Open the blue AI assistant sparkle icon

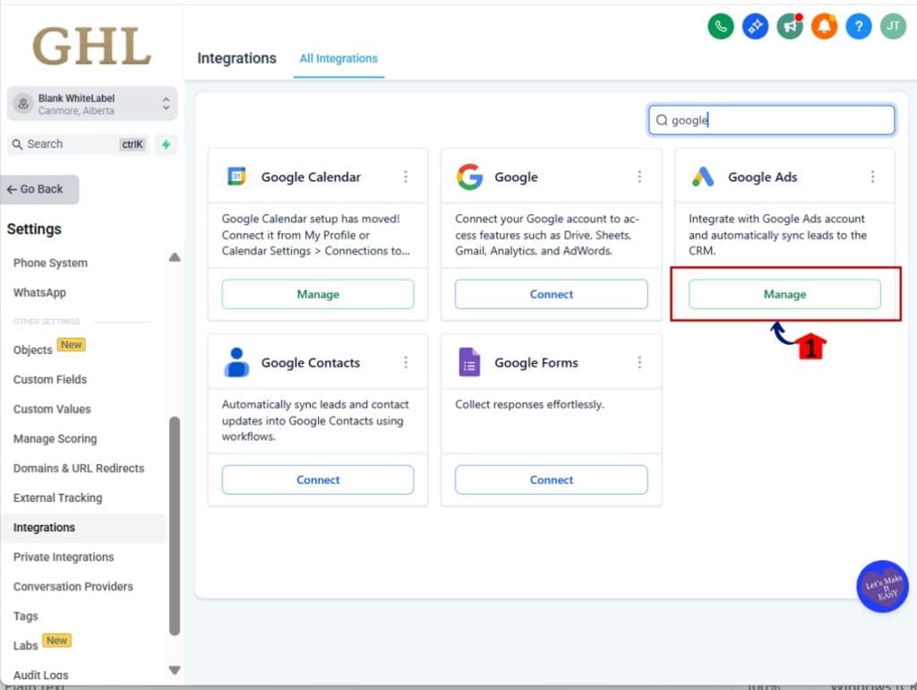[754, 26]
